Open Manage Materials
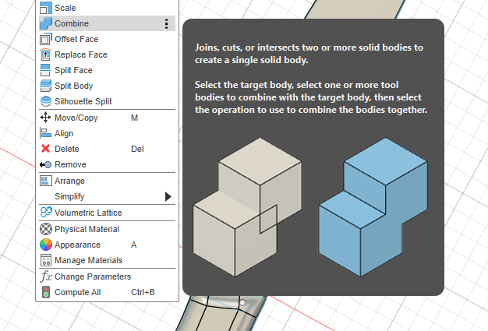The width and height of the screenshot is (488, 331). tap(88, 260)
